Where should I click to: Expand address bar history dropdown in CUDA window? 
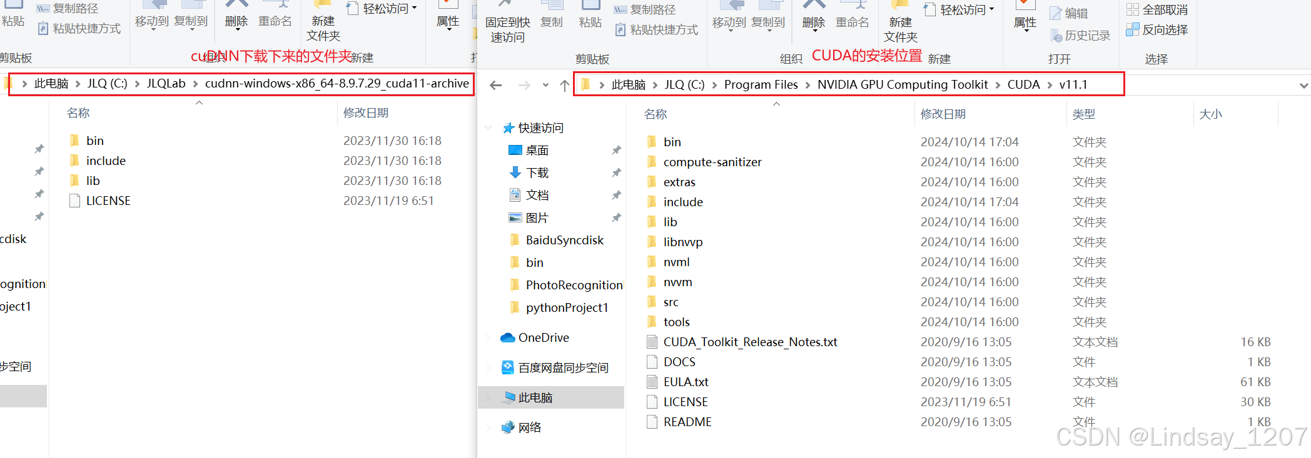pos(1303,86)
